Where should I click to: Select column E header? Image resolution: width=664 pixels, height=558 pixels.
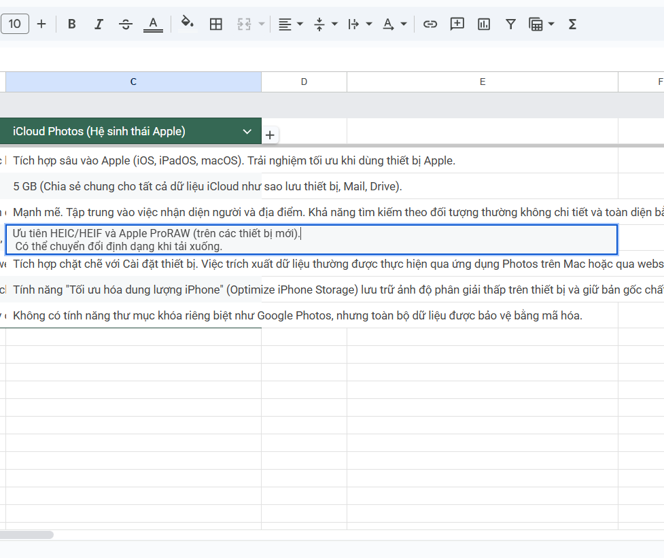483,82
